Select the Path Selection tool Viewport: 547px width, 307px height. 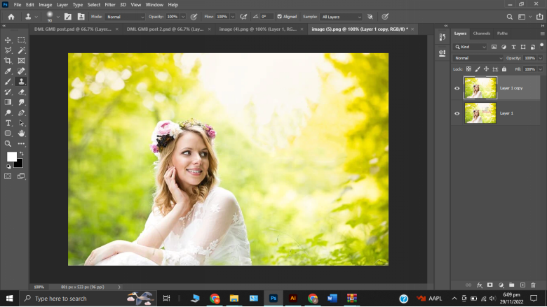point(21,123)
